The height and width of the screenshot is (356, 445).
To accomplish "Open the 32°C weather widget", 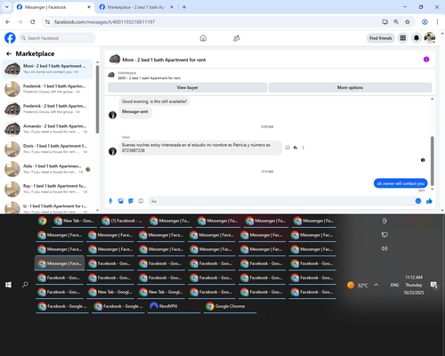I will point(358,285).
